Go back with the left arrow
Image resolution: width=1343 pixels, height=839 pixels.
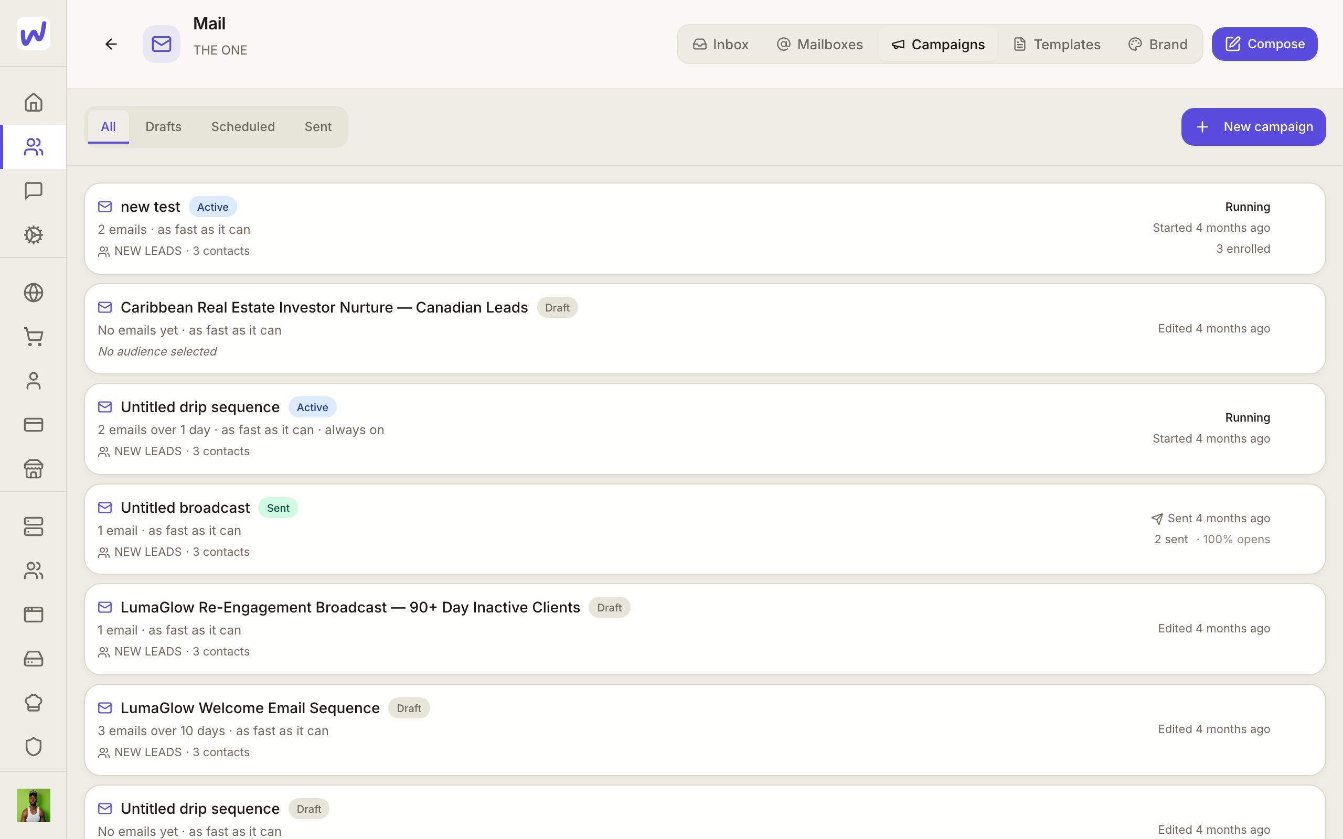click(x=111, y=44)
